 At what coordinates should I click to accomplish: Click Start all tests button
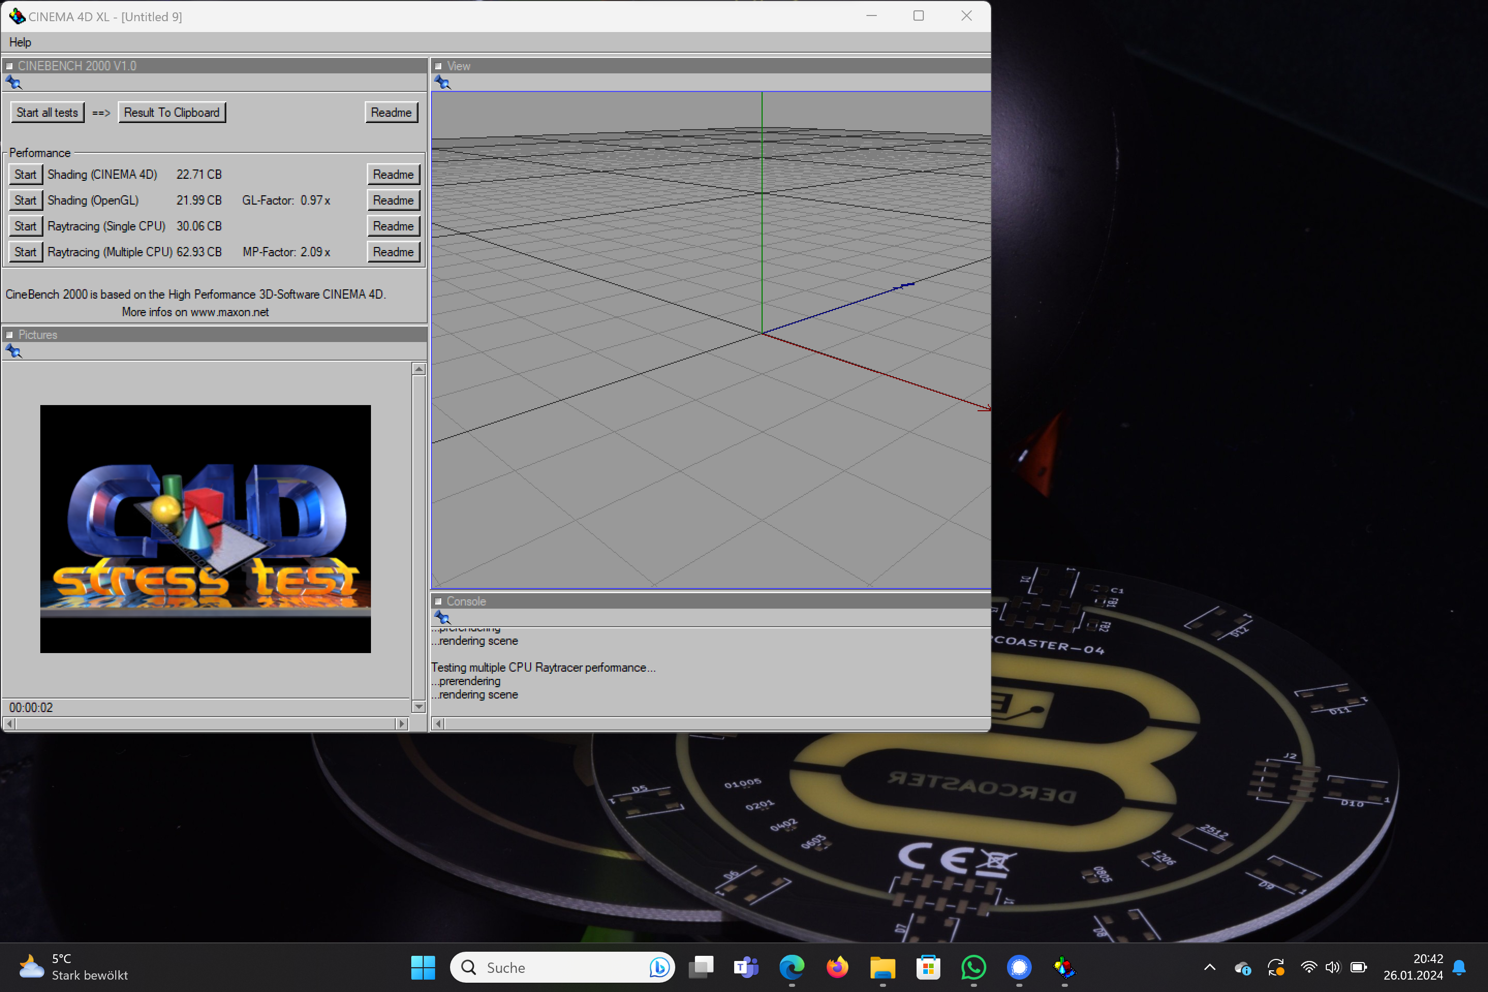[x=48, y=113]
